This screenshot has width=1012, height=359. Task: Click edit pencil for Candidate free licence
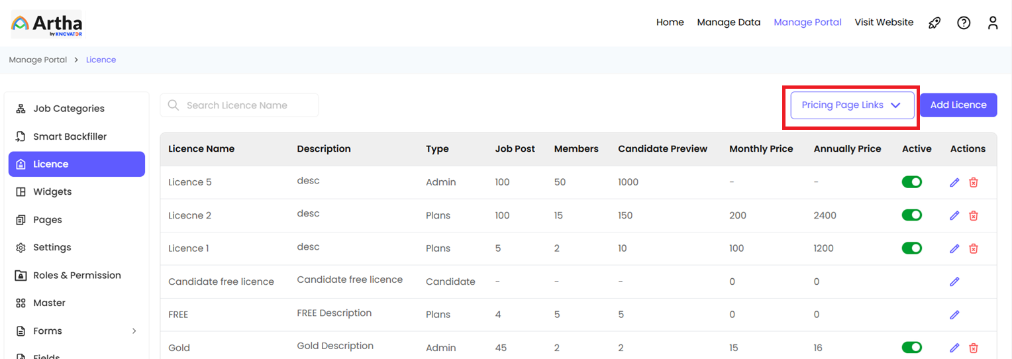[x=954, y=282]
